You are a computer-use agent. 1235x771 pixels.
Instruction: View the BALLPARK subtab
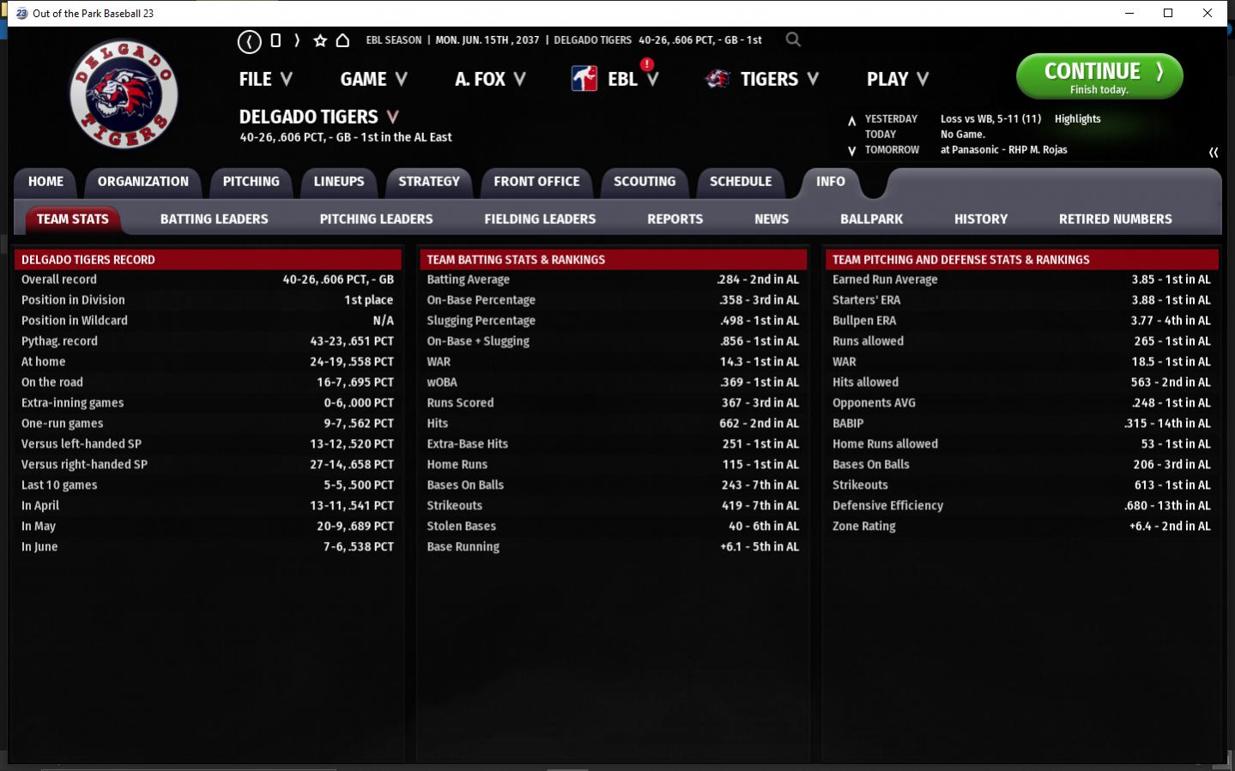click(872, 220)
